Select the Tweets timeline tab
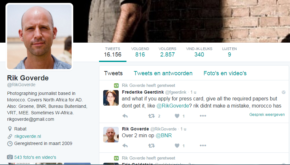290x165 pixels. point(113,73)
